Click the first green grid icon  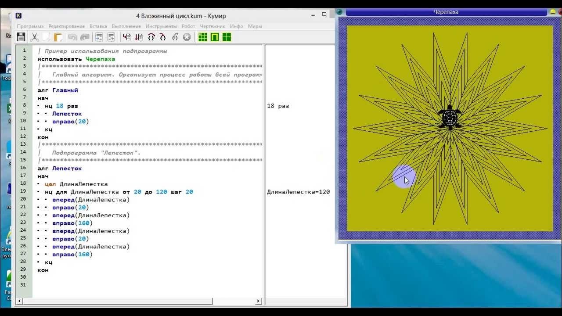pyautogui.click(x=202, y=37)
